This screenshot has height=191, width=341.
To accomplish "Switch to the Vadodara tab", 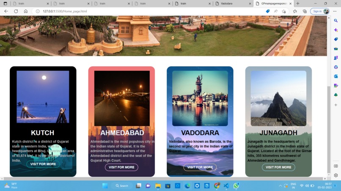I will (233, 3).
